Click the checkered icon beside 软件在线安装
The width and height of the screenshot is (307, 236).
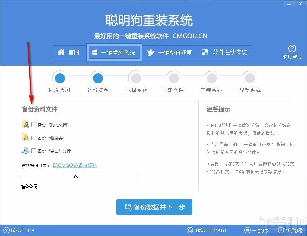pyautogui.click(x=205, y=52)
